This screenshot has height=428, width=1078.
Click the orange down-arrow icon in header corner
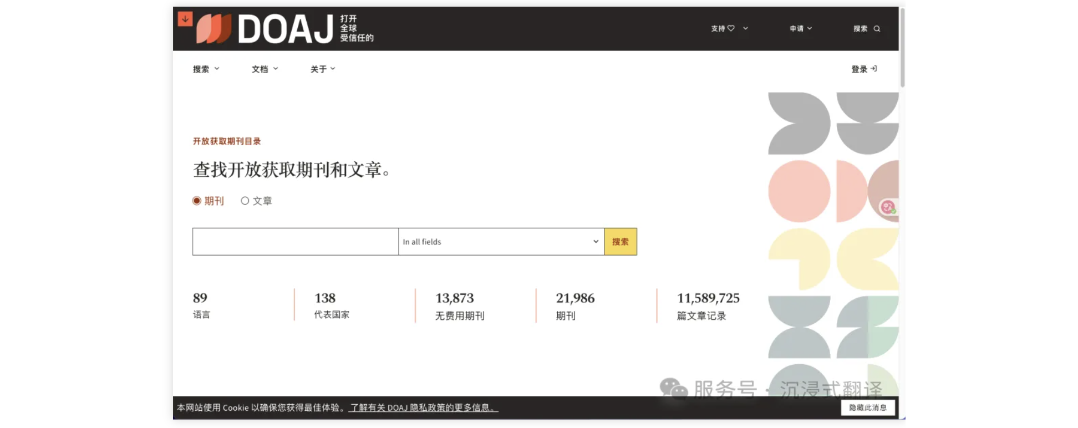(185, 19)
